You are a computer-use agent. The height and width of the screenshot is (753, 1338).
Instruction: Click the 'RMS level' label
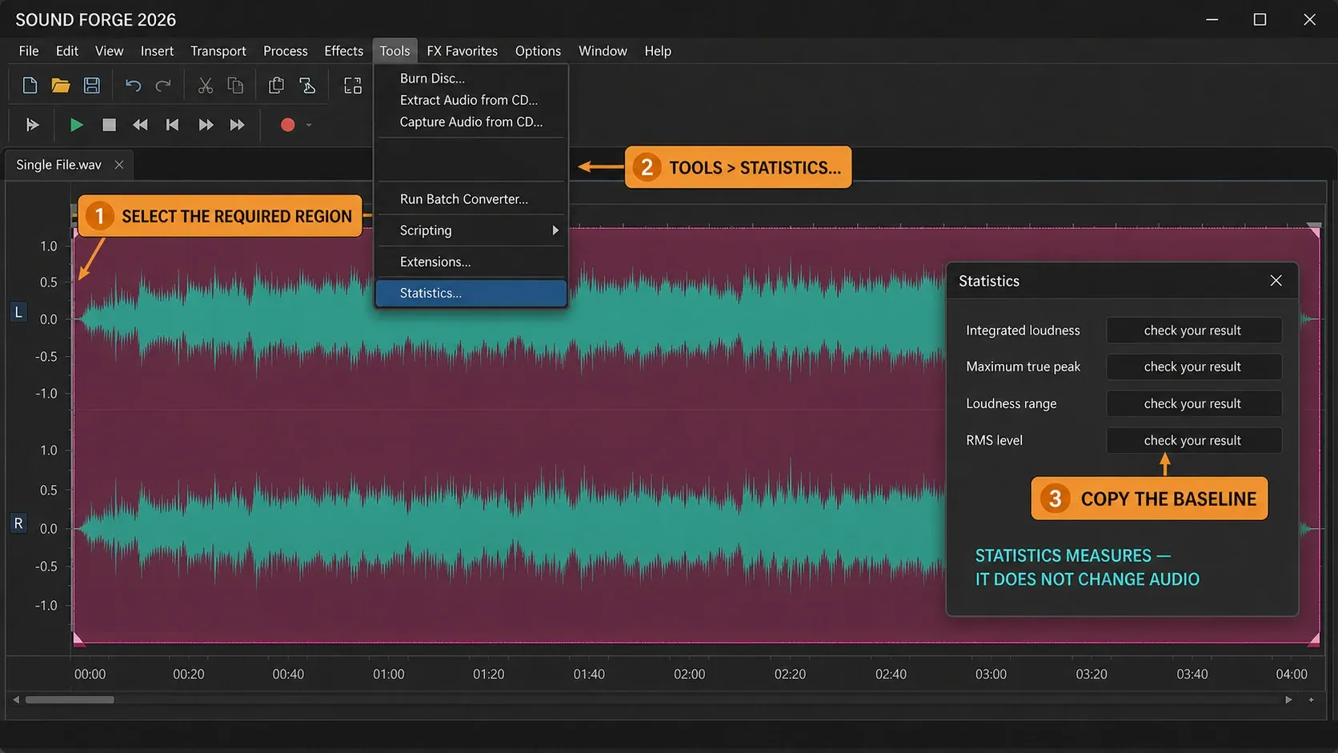coord(994,440)
